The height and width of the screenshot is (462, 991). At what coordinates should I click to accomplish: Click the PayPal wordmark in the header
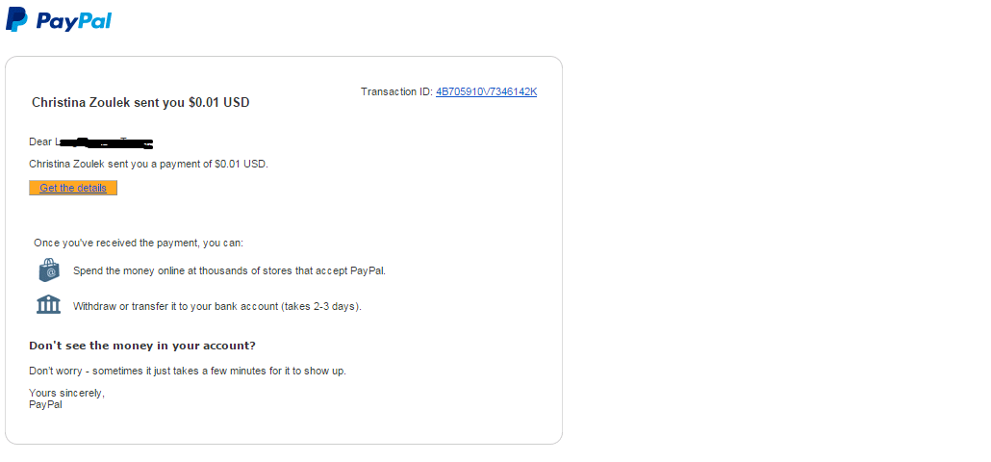[x=74, y=20]
